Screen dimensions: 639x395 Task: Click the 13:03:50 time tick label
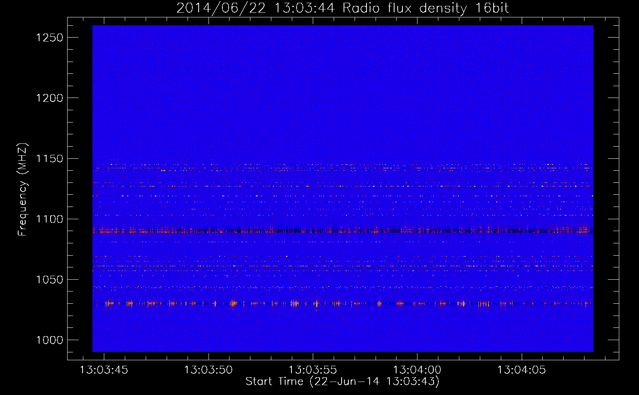click(209, 370)
